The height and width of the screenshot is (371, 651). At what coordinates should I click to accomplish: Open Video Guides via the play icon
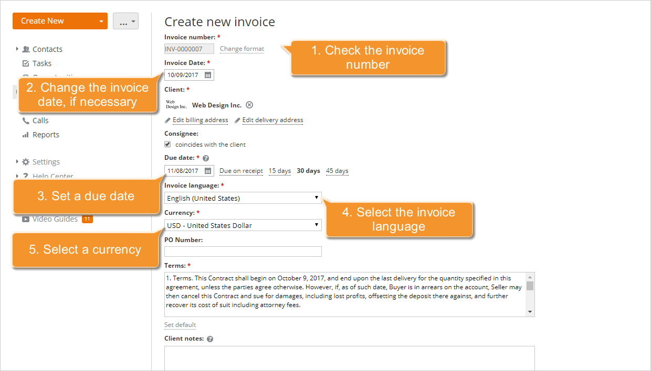[x=26, y=219]
